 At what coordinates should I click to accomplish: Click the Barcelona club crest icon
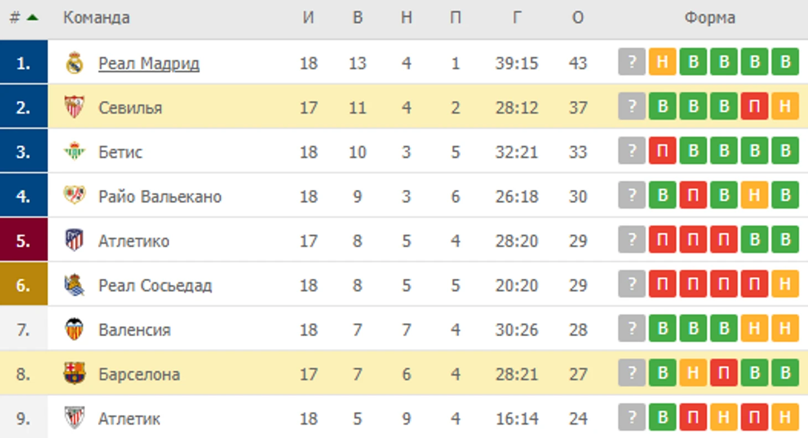pyautogui.click(x=74, y=374)
